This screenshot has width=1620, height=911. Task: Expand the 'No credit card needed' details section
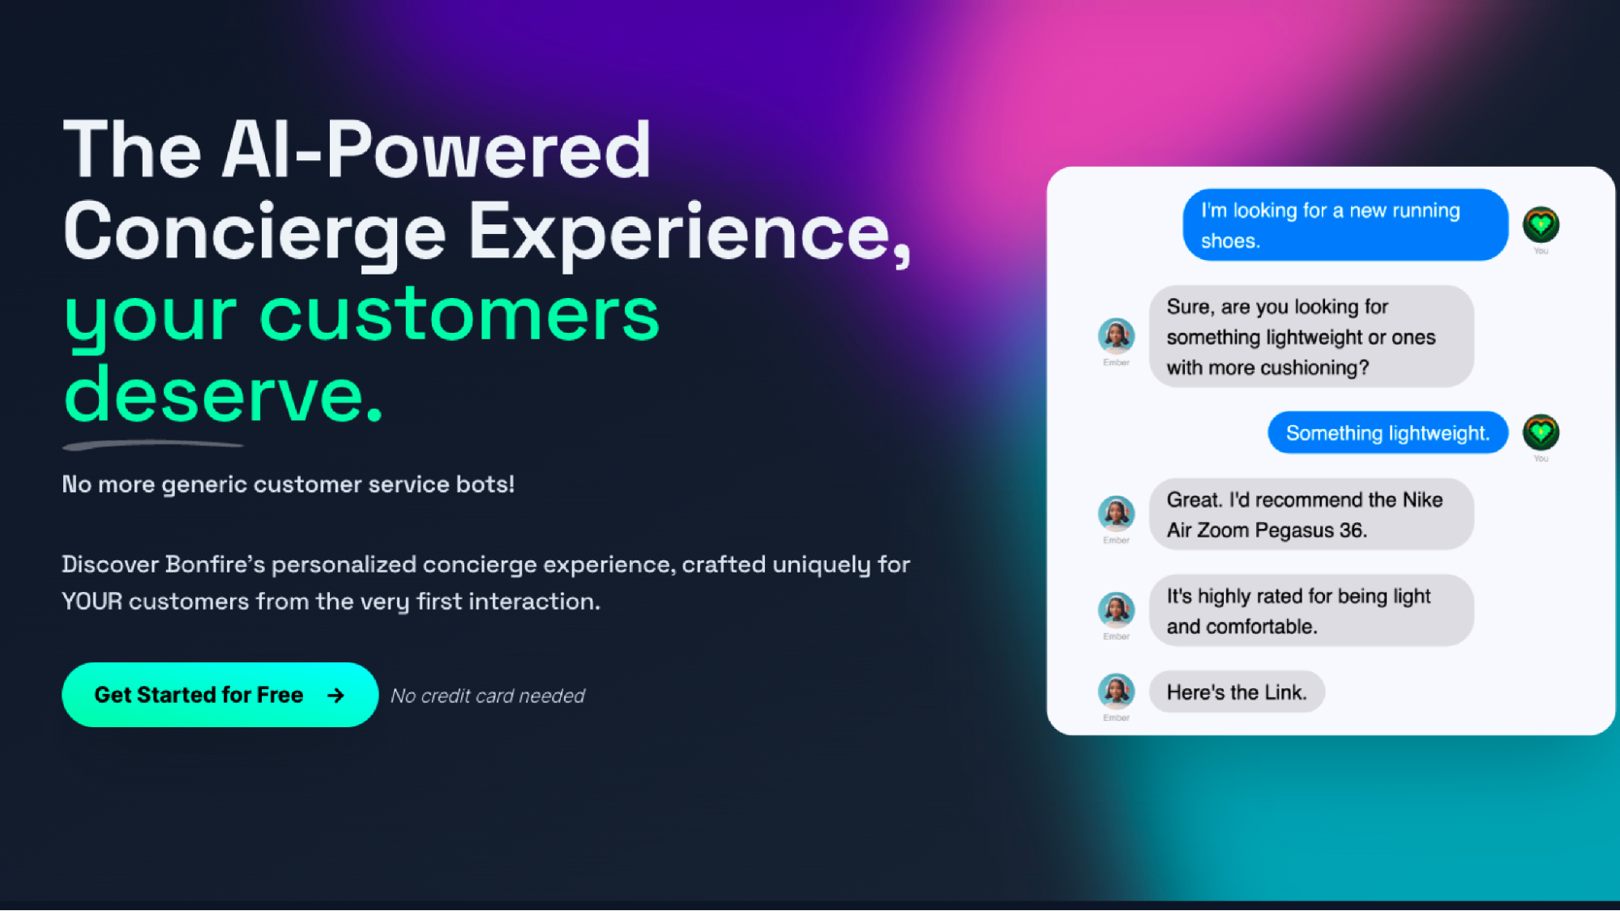coord(487,694)
